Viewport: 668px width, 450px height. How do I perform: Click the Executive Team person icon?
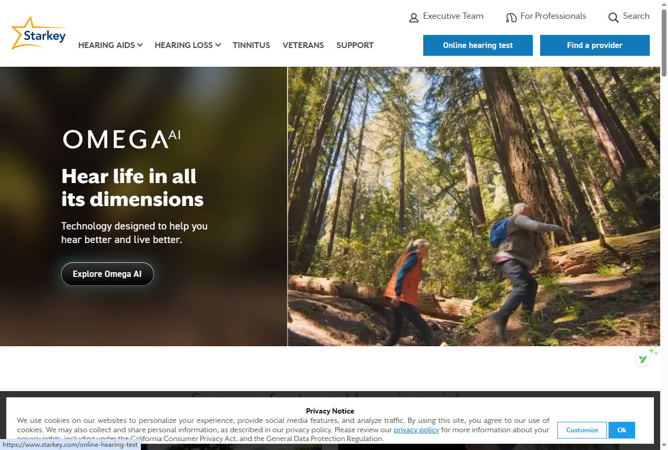click(x=414, y=18)
